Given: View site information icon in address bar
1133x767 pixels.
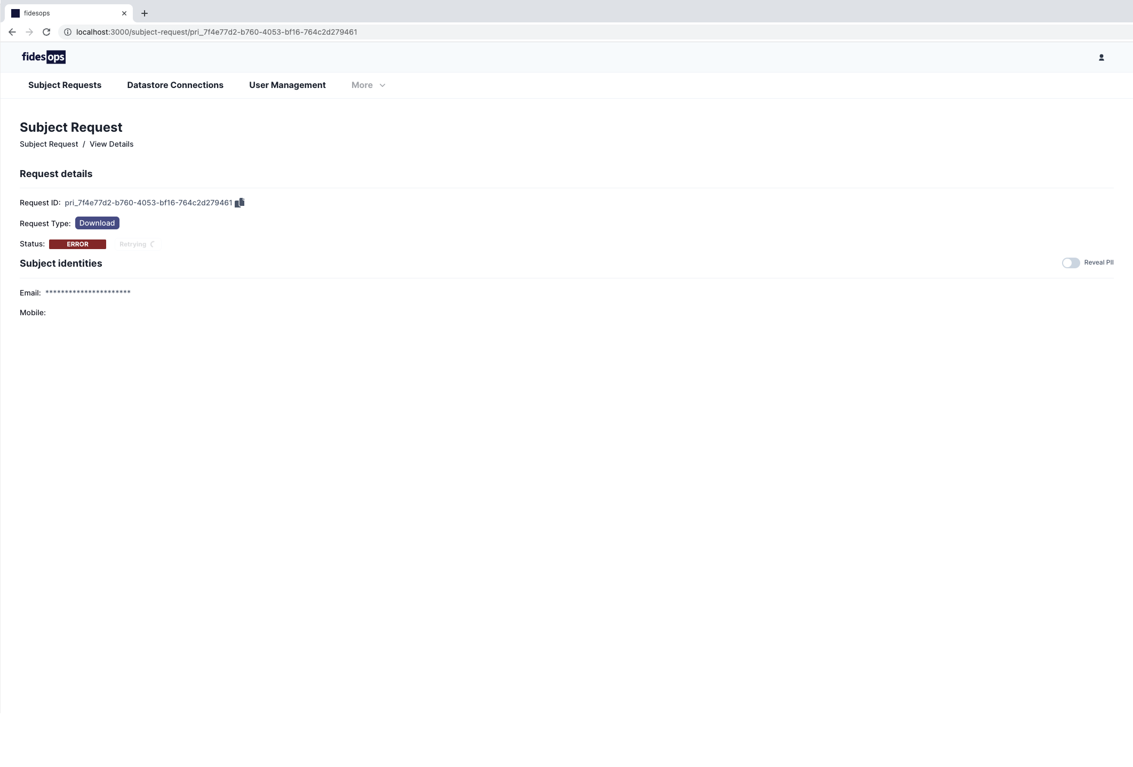Looking at the screenshot, I should click(68, 32).
